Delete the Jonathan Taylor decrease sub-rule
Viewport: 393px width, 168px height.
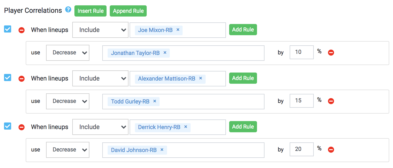click(x=331, y=53)
